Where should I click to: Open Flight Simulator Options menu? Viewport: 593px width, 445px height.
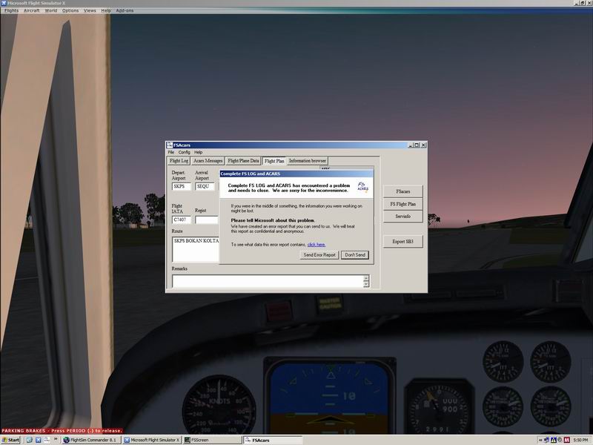(x=70, y=10)
